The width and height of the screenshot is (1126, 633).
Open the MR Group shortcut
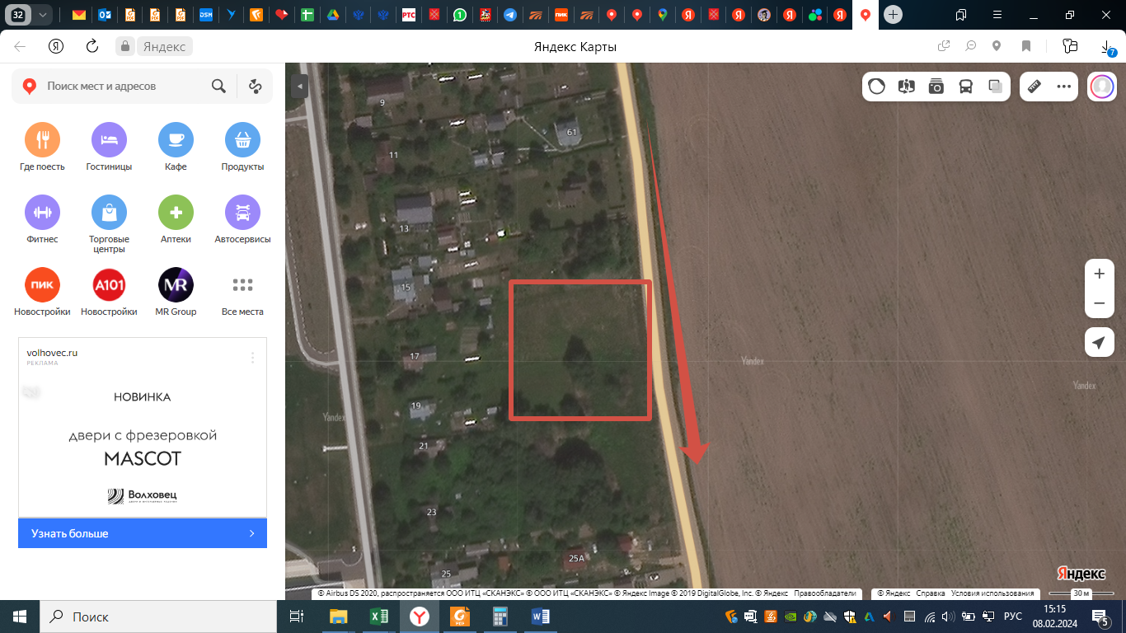pos(176,293)
